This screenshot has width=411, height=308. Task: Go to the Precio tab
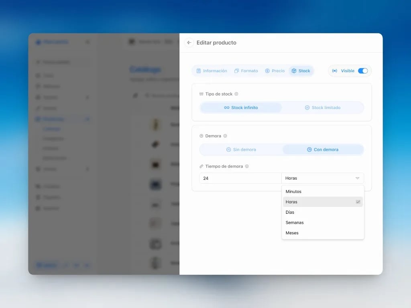click(275, 71)
